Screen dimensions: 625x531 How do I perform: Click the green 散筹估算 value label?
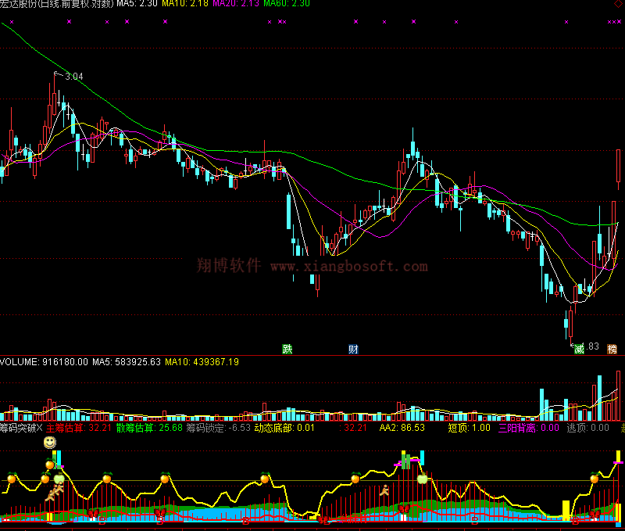click(149, 428)
